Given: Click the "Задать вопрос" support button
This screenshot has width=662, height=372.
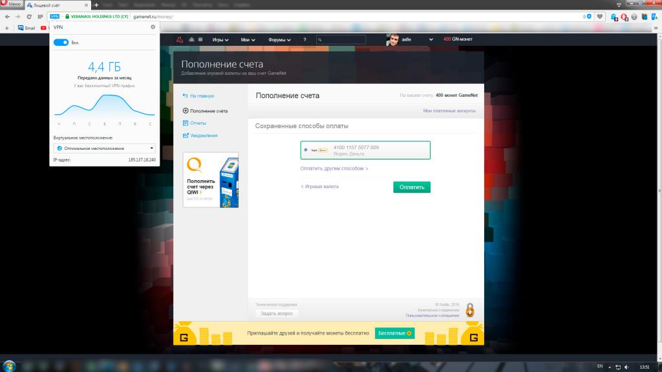Looking at the screenshot, I should pyautogui.click(x=277, y=313).
